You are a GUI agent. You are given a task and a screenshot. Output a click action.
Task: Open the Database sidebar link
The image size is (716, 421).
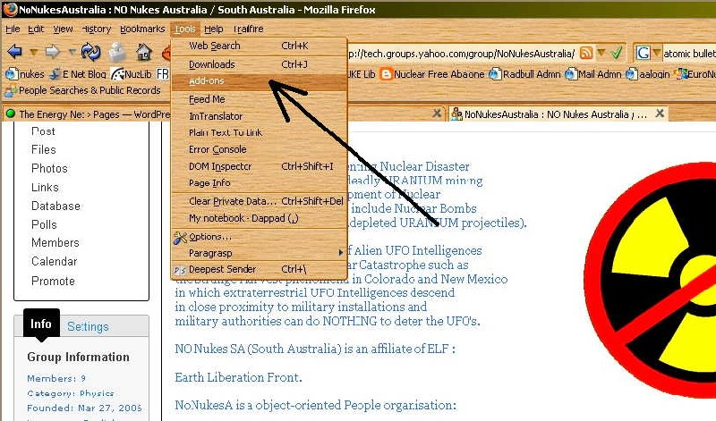[55, 206]
